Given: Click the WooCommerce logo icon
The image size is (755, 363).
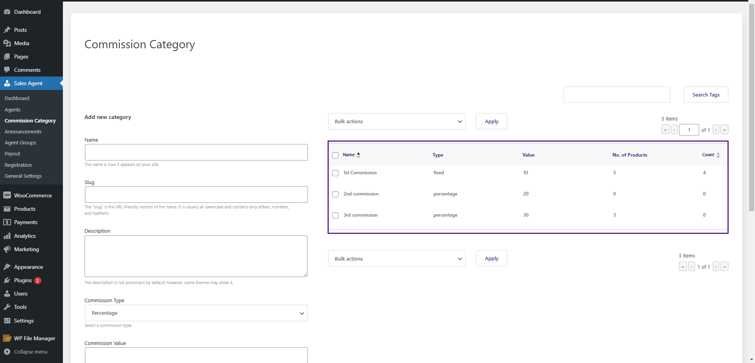Looking at the screenshot, I should [7, 195].
